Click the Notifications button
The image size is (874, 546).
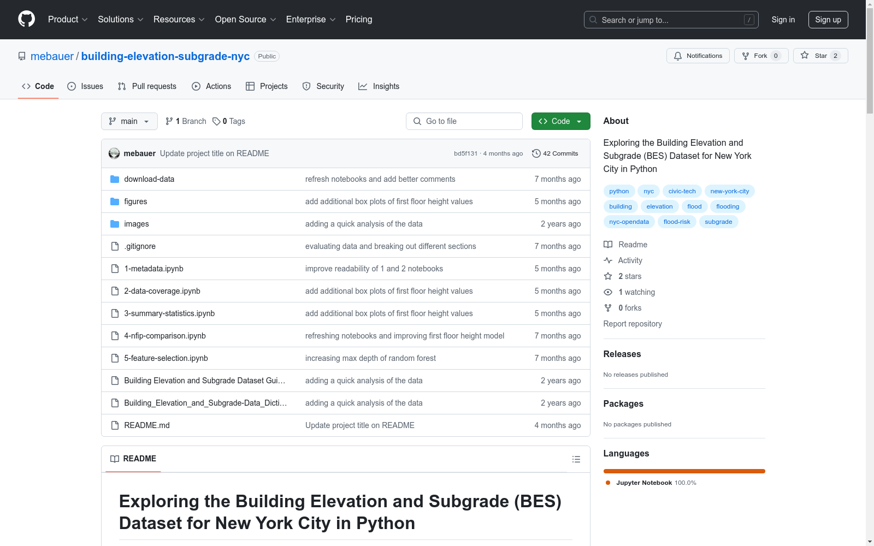pos(698,56)
